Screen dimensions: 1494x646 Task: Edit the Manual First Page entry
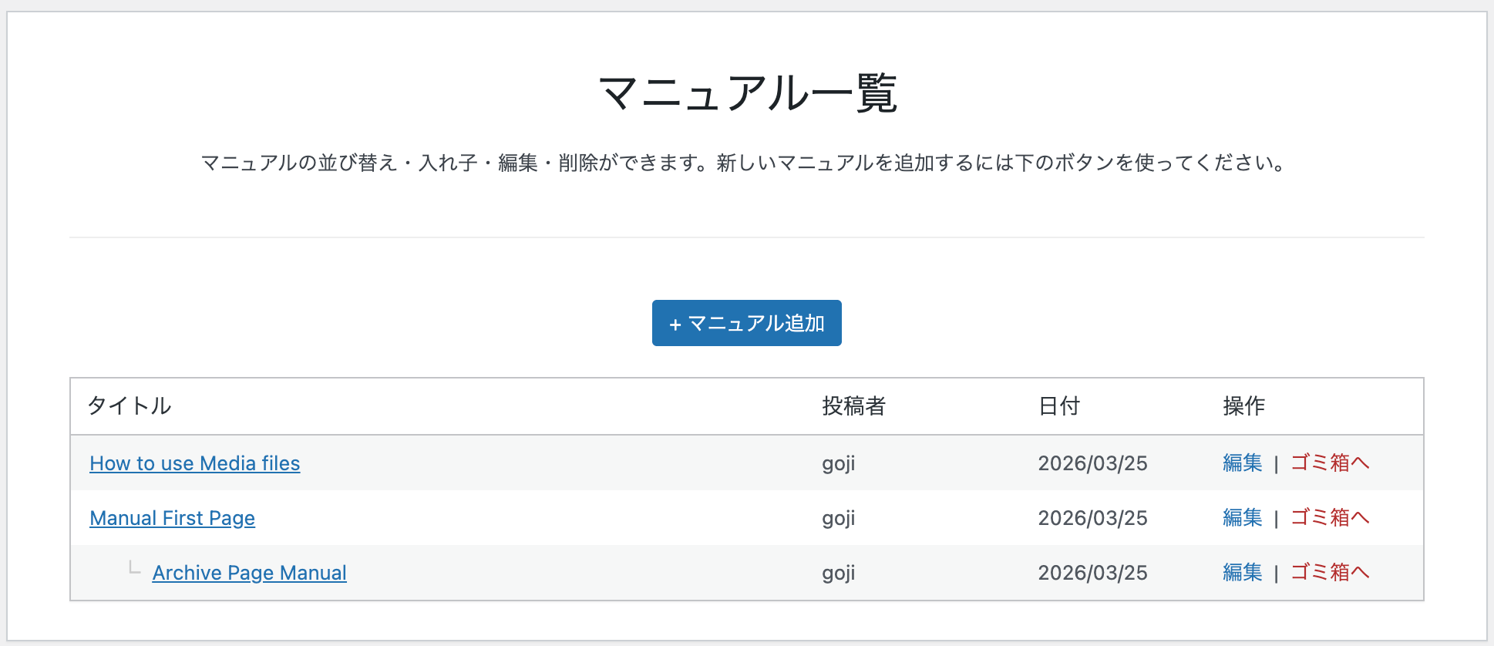tap(1242, 518)
